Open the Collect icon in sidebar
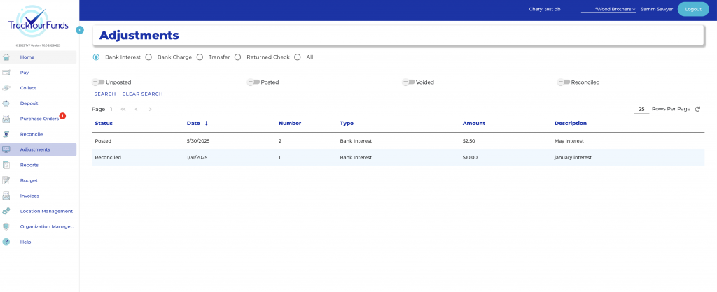Screen dimensions: 717x292 pyautogui.click(x=6, y=88)
